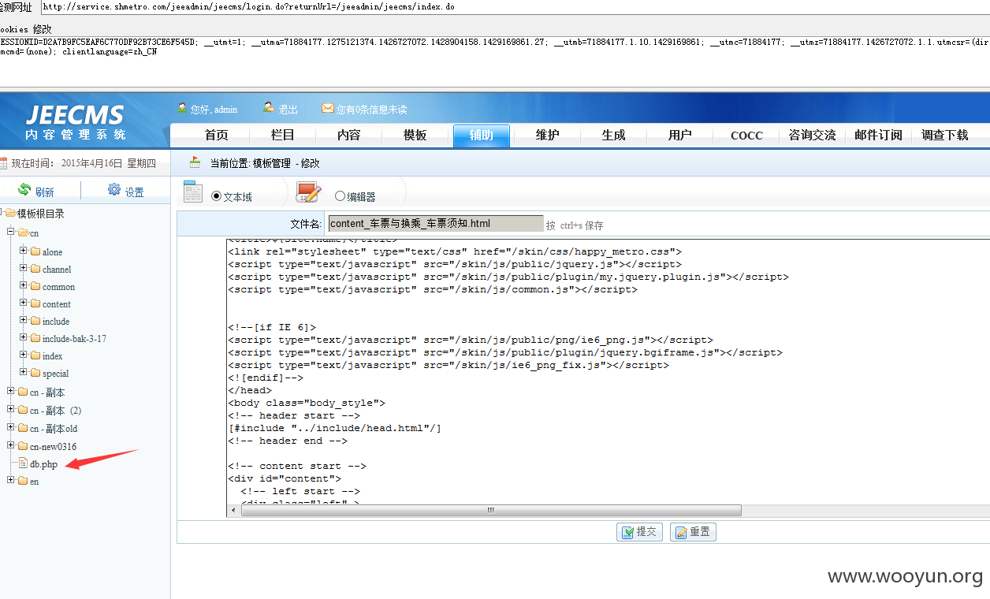
Task: Open the 咨询交流 tab
Action: point(813,136)
